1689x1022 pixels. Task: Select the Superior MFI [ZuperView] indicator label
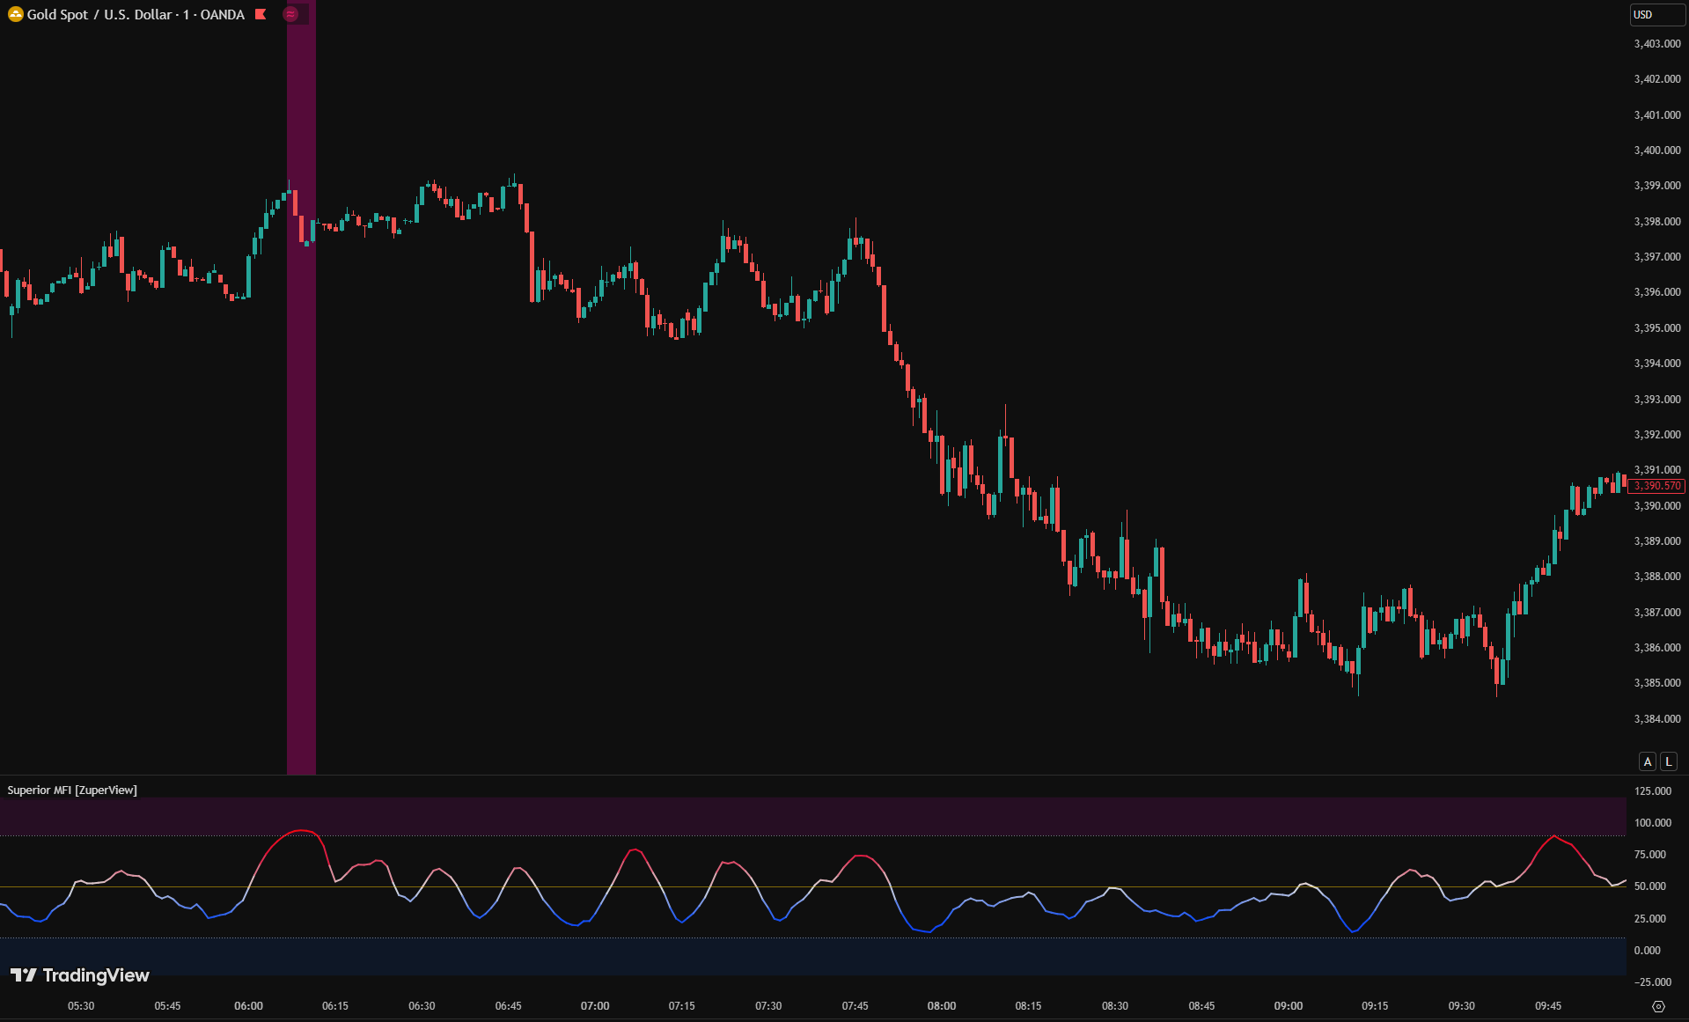click(x=72, y=790)
